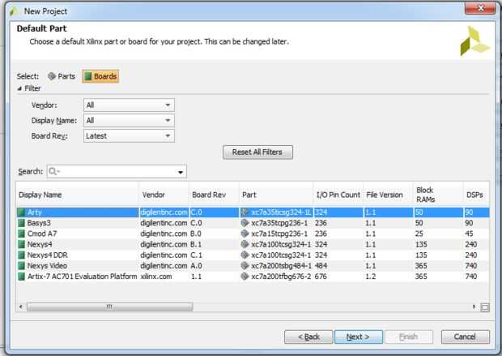502x356 pixels.
Task: Click chip icon beside xc7a35tcpg236-1
Action: tap(245, 222)
